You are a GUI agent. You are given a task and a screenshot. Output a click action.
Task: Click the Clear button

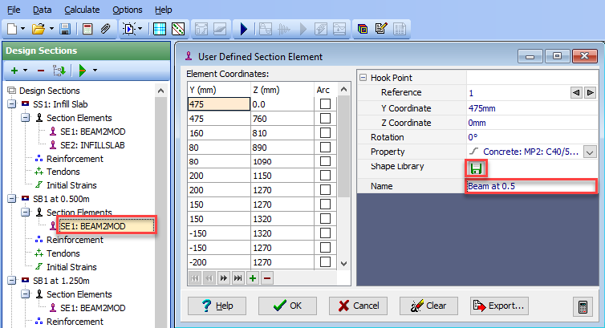click(428, 306)
